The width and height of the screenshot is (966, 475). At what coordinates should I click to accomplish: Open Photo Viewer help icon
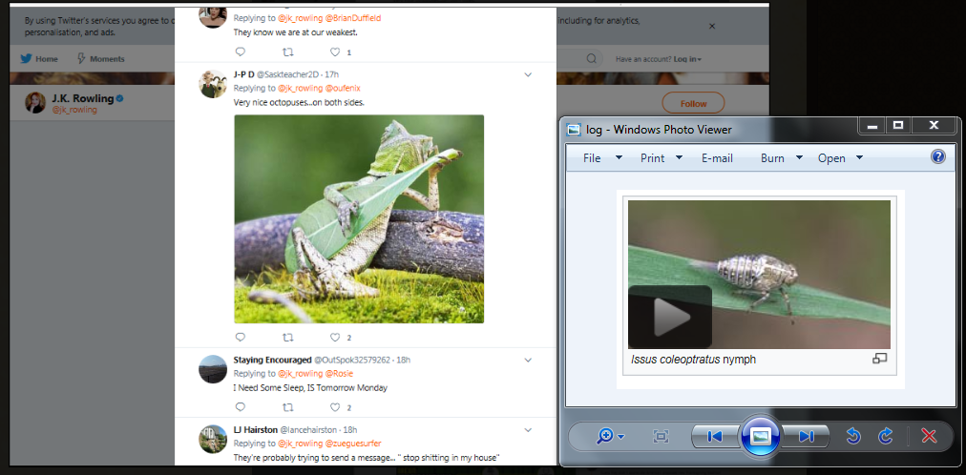click(937, 156)
